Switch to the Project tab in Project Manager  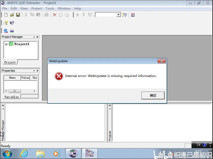(10, 62)
